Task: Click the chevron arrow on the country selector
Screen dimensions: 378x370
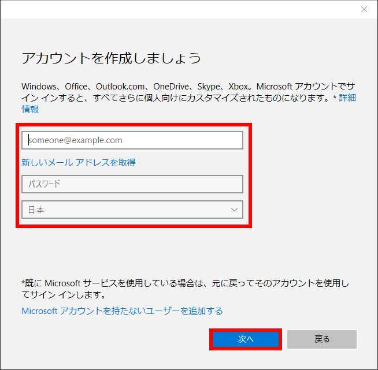Action: 234,210
